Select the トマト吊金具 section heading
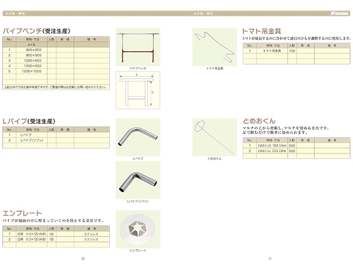The height and width of the screenshot is (264, 353). tap(261, 31)
